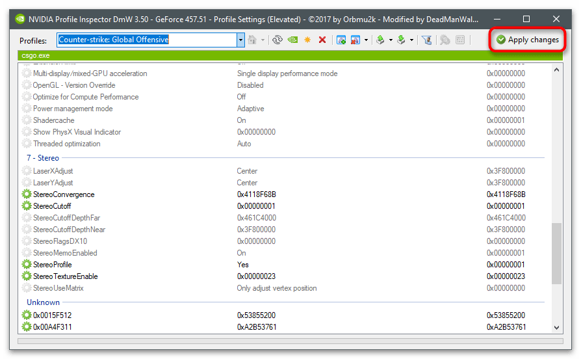This screenshot has width=581, height=359.
Task: Click the 0x53855200 value for 0x0015F512
Action: tap(257, 315)
